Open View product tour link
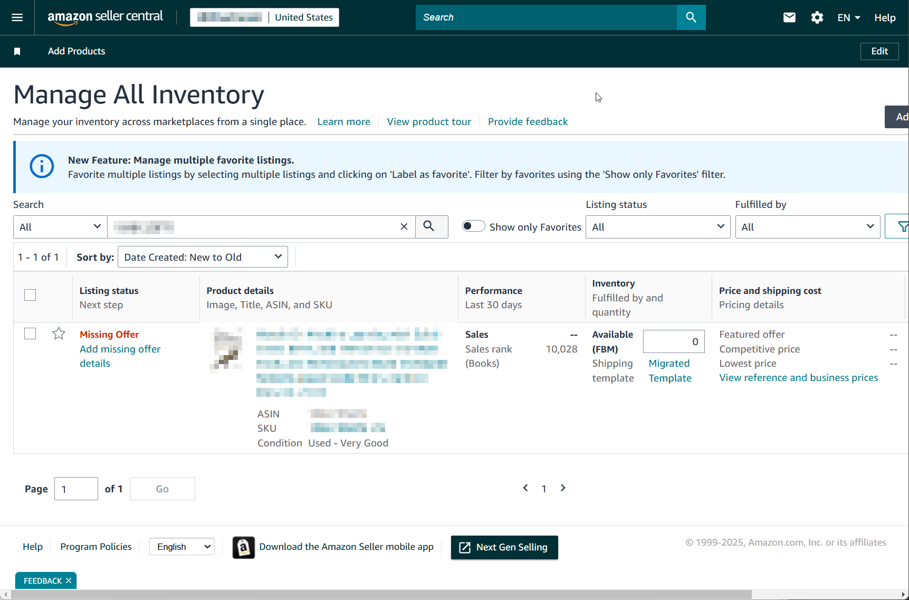909x600 pixels. 429,122
